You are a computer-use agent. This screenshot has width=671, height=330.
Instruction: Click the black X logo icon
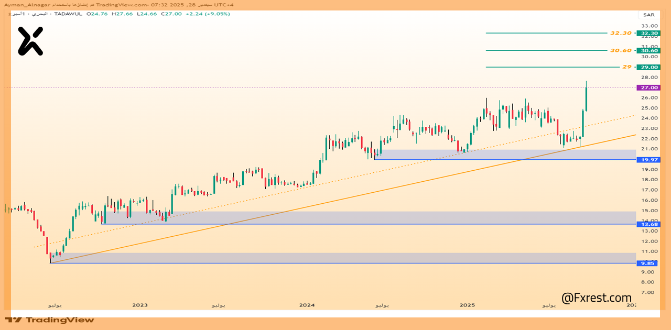point(30,41)
